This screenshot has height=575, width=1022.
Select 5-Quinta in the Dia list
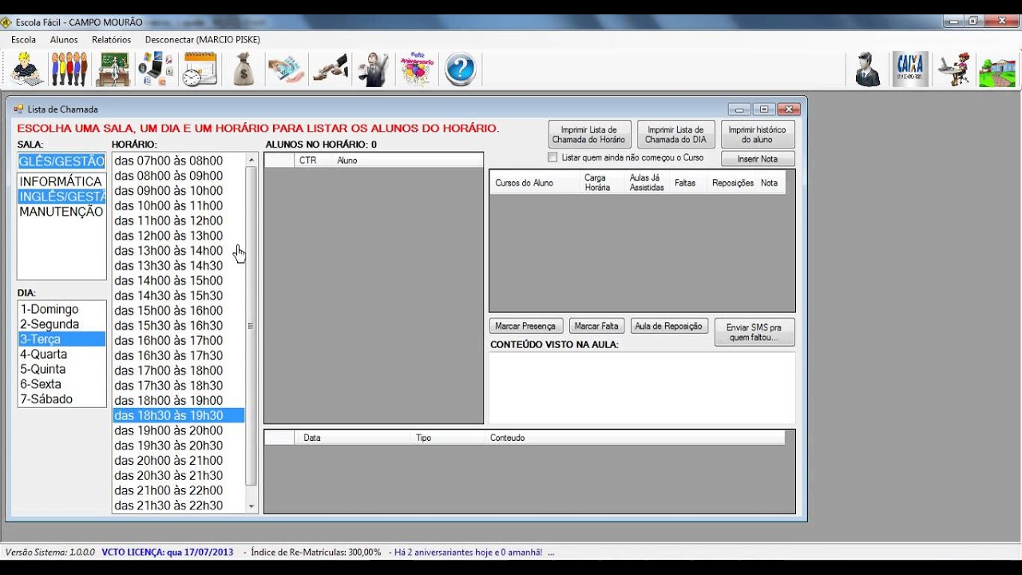(61, 369)
